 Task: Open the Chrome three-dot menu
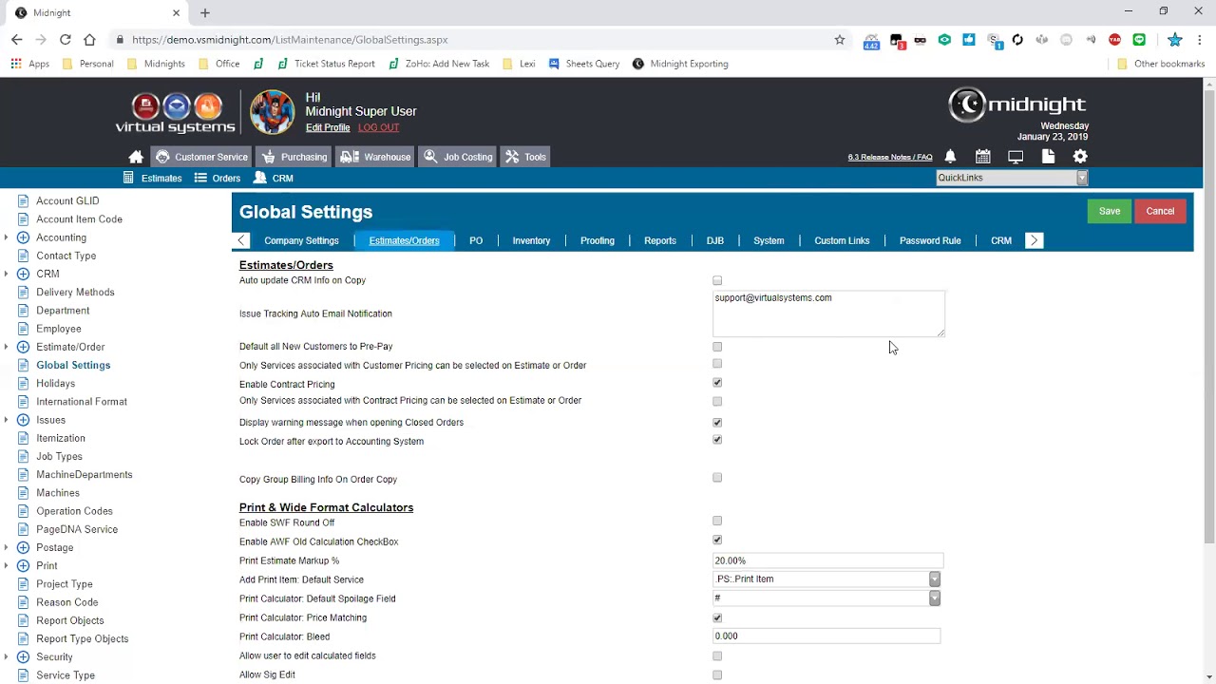click(x=1200, y=40)
